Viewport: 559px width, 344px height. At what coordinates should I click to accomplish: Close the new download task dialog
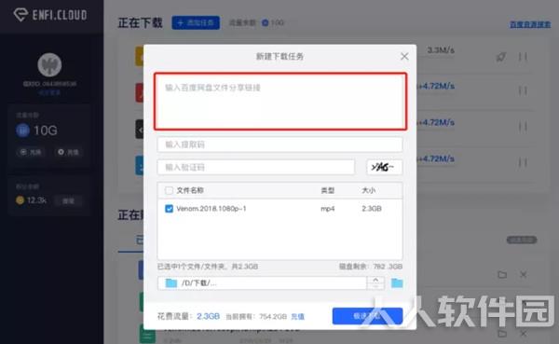(404, 56)
